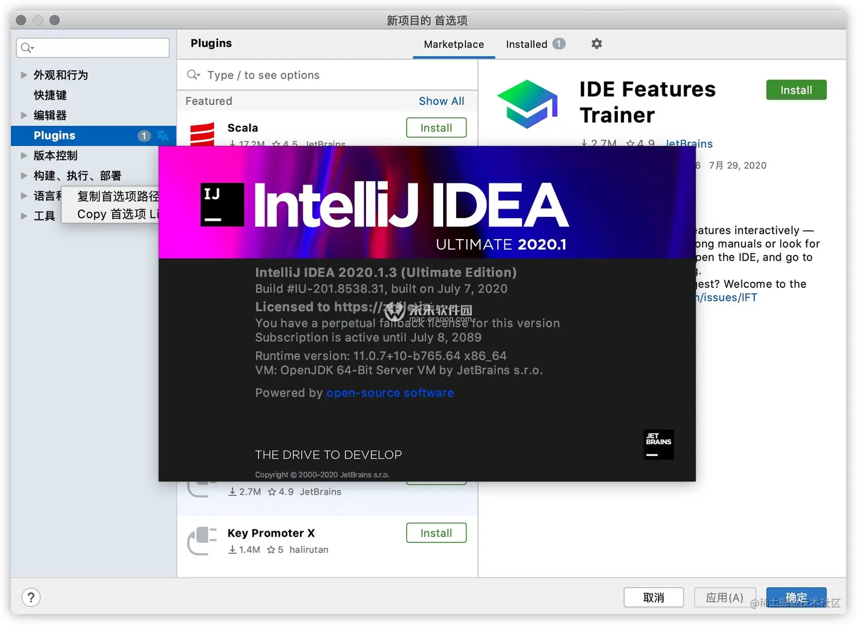Viewport: 857px width, 625px height.
Task: Click THE DRIVE TO DEVELOP slogan
Action: coord(329,454)
